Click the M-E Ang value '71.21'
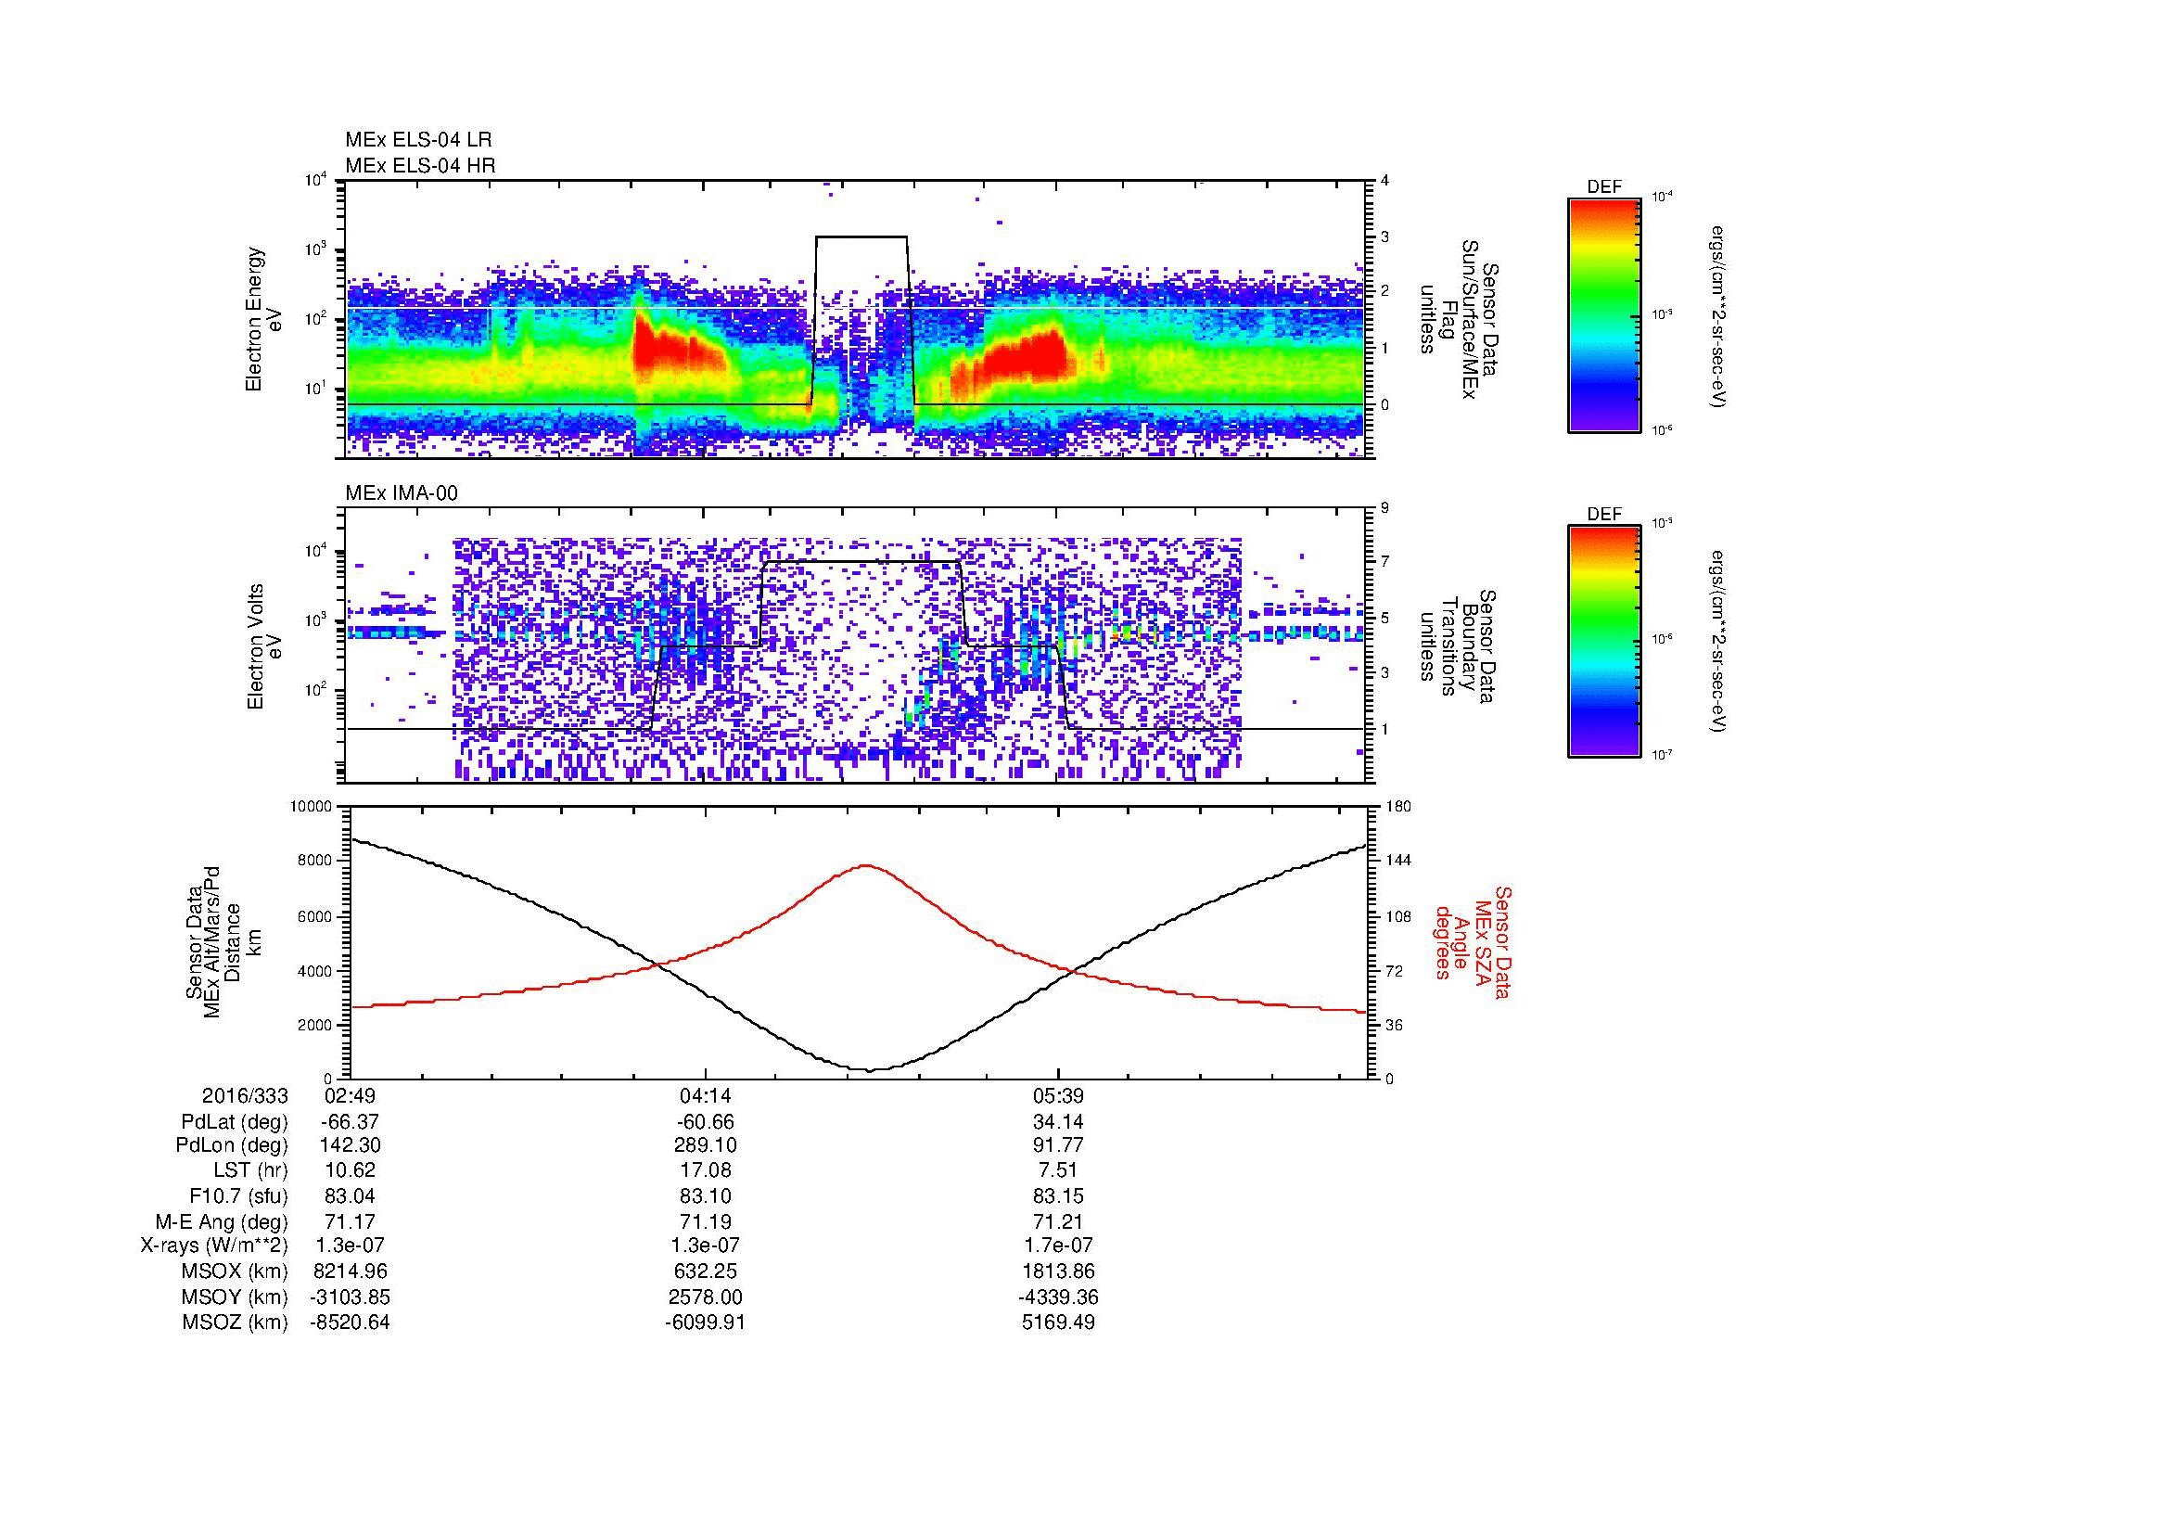The height and width of the screenshot is (1533, 2169). [1058, 1222]
